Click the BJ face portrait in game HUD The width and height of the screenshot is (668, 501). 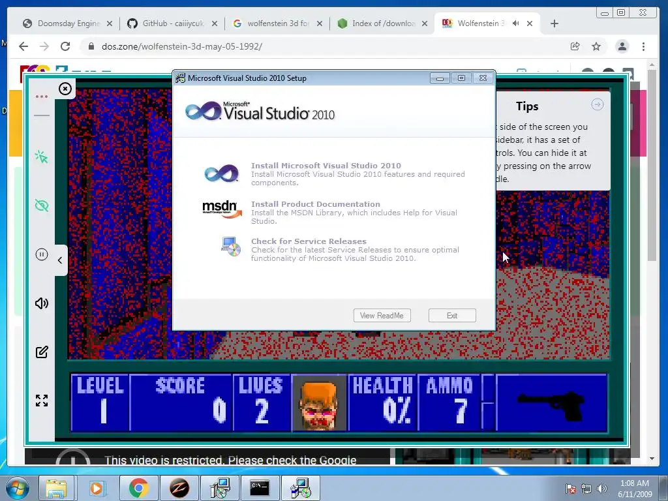tap(320, 403)
